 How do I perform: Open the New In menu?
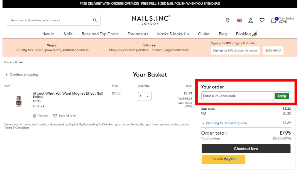pyautogui.click(x=48, y=34)
